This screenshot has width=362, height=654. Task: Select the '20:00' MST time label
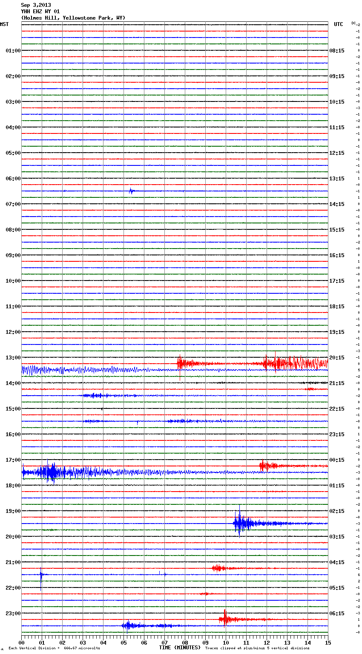[x=13, y=537]
